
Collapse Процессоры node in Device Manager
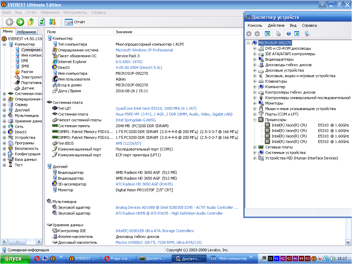(x=255, y=120)
